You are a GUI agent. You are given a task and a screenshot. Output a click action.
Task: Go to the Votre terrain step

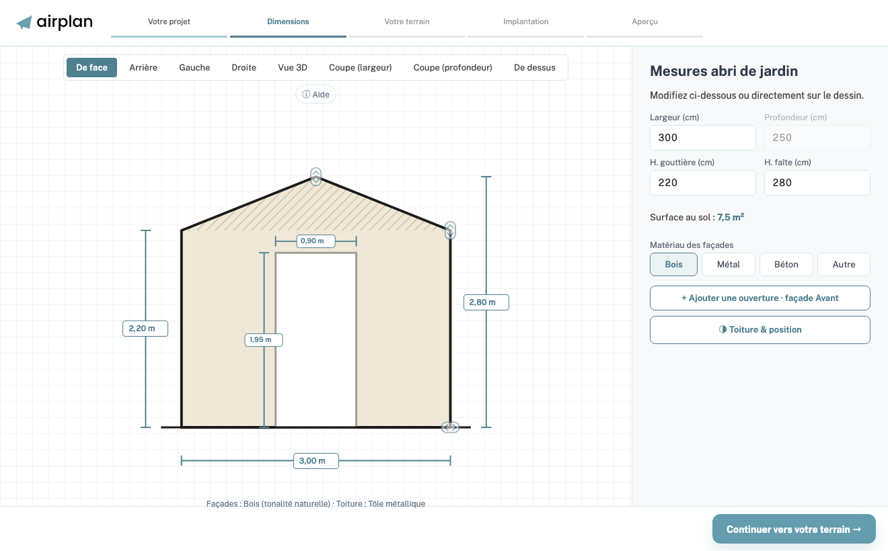(x=407, y=22)
